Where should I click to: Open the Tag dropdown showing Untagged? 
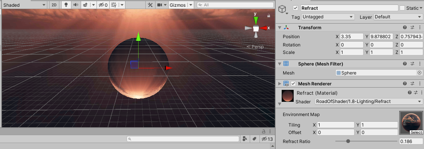coord(328,17)
